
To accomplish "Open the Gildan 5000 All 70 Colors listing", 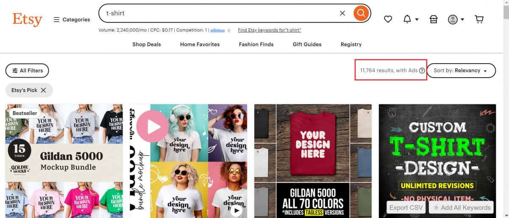I will point(313,161).
